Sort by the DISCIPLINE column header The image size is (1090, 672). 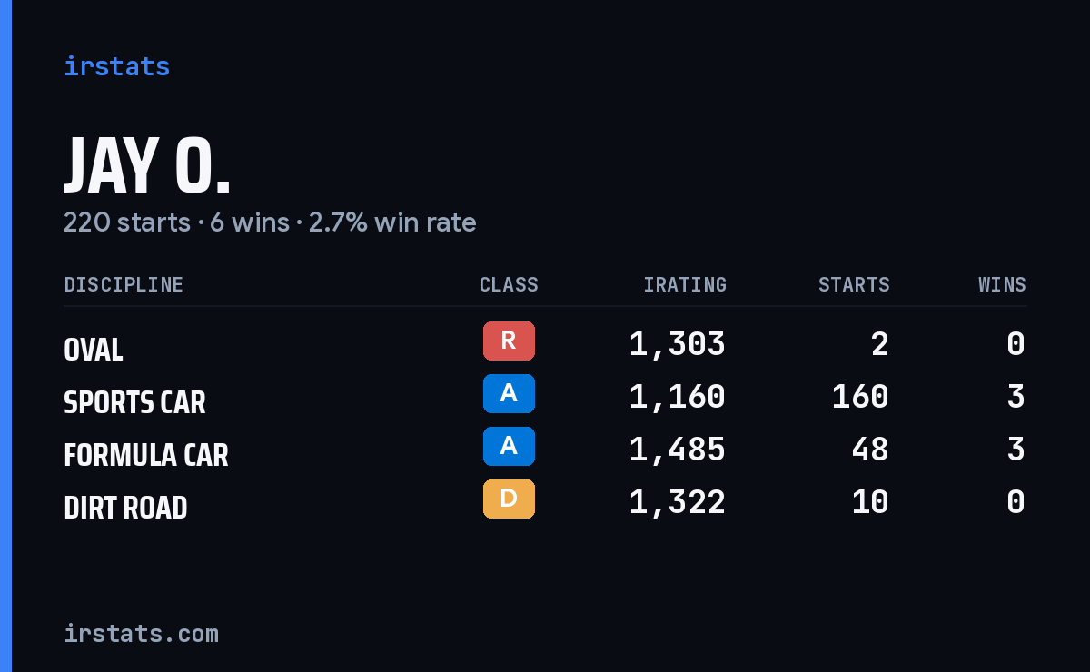coord(124,284)
